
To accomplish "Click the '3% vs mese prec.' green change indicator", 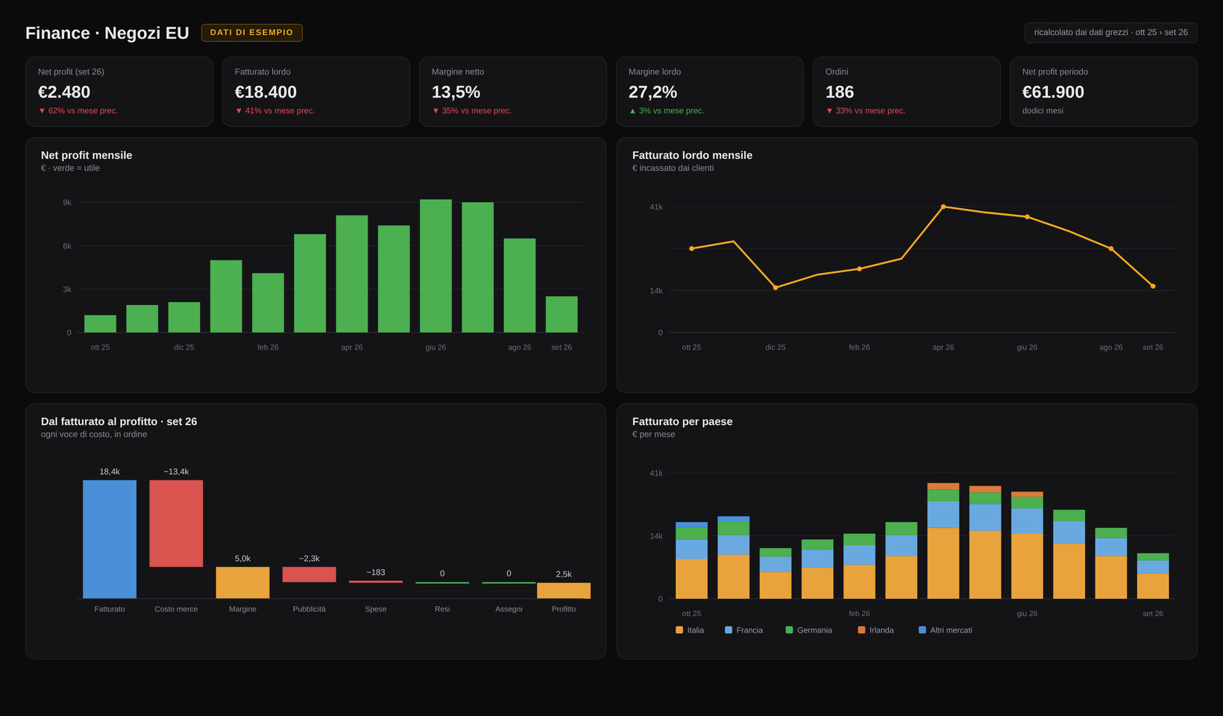I will point(666,110).
